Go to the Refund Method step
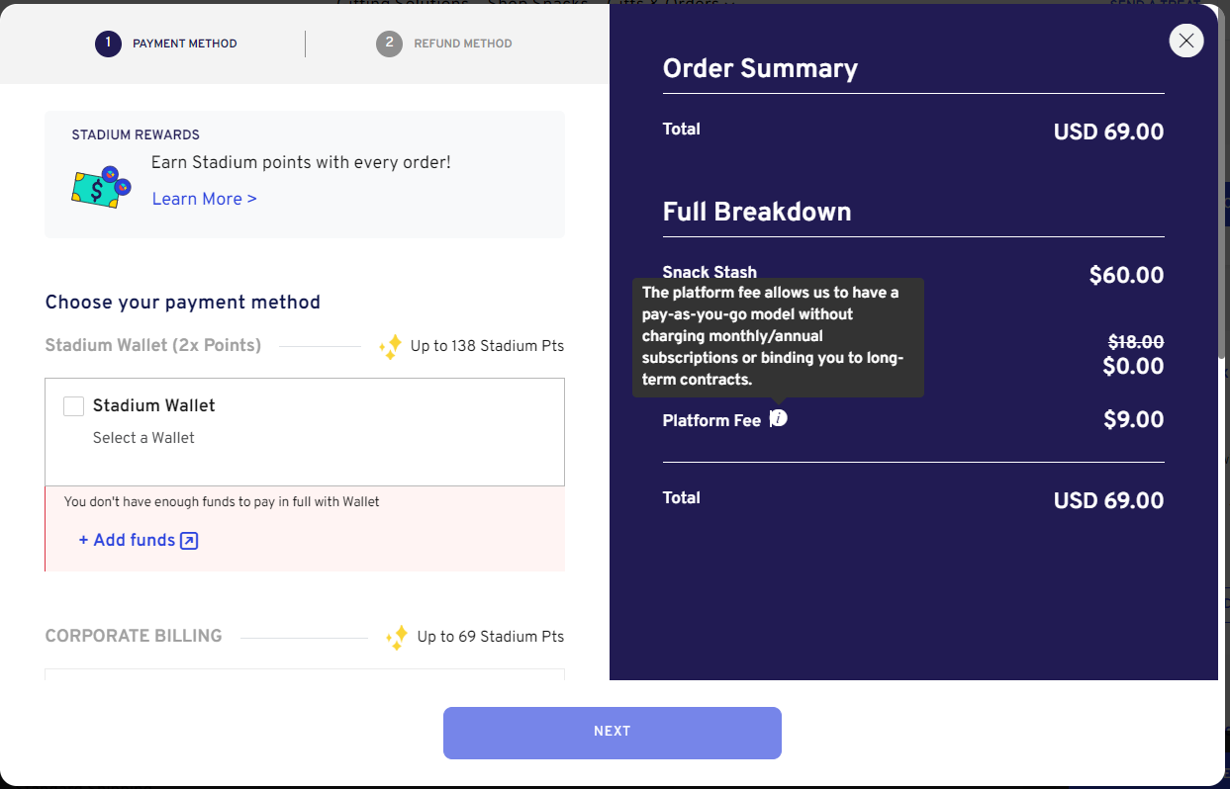 coord(463,44)
